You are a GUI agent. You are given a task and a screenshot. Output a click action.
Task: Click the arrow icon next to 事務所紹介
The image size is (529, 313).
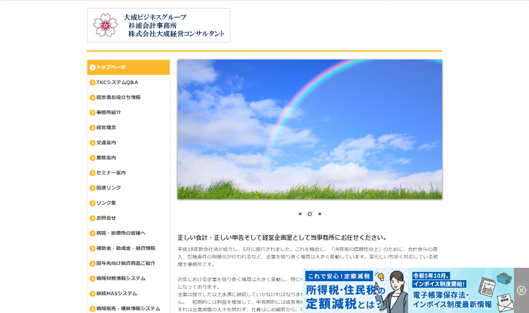point(92,113)
